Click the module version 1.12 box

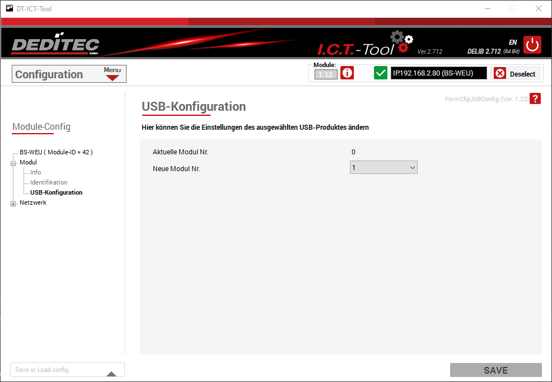tap(326, 75)
